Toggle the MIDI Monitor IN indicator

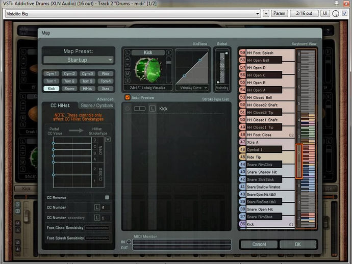(129, 242)
